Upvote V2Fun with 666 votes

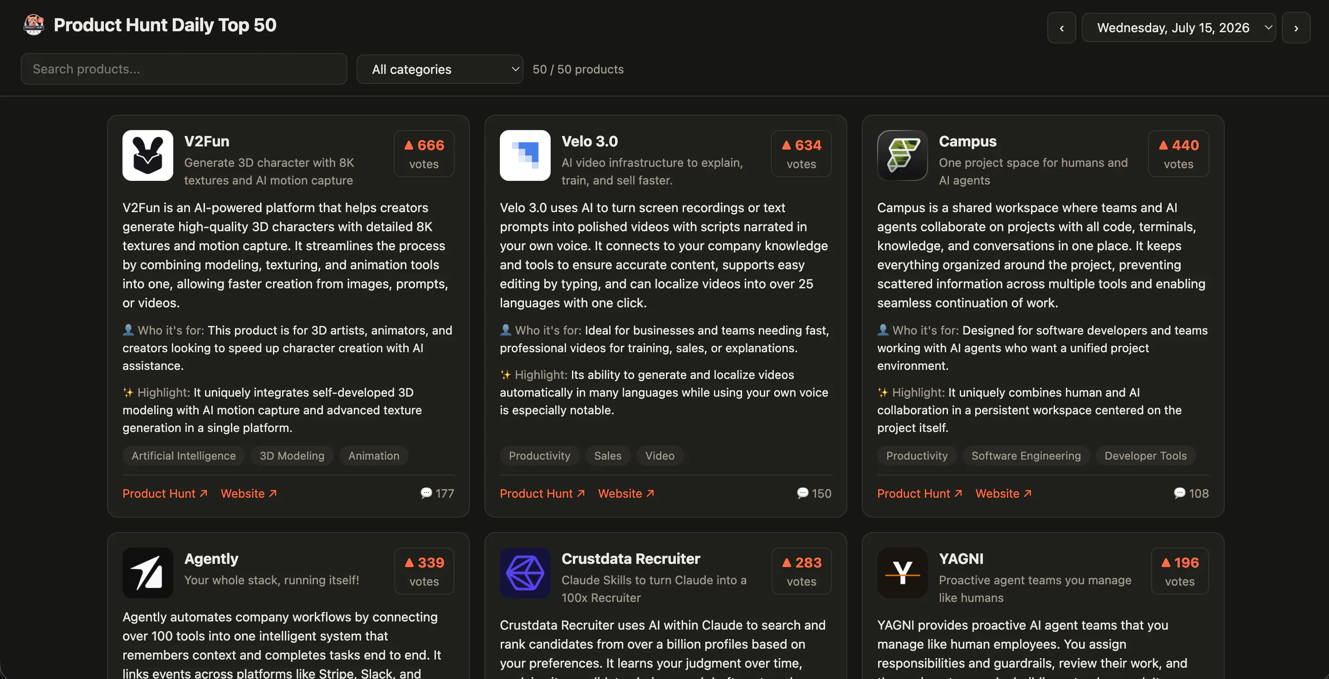tap(424, 154)
